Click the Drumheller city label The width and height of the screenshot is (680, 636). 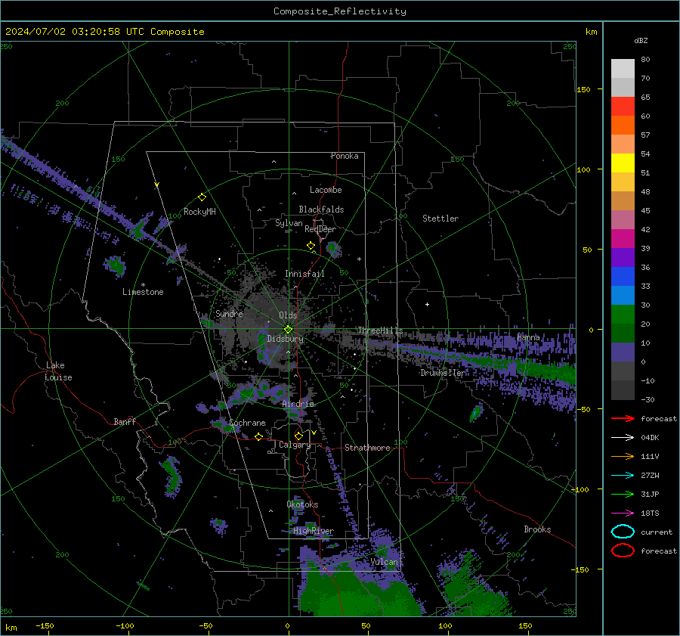click(443, 373)
